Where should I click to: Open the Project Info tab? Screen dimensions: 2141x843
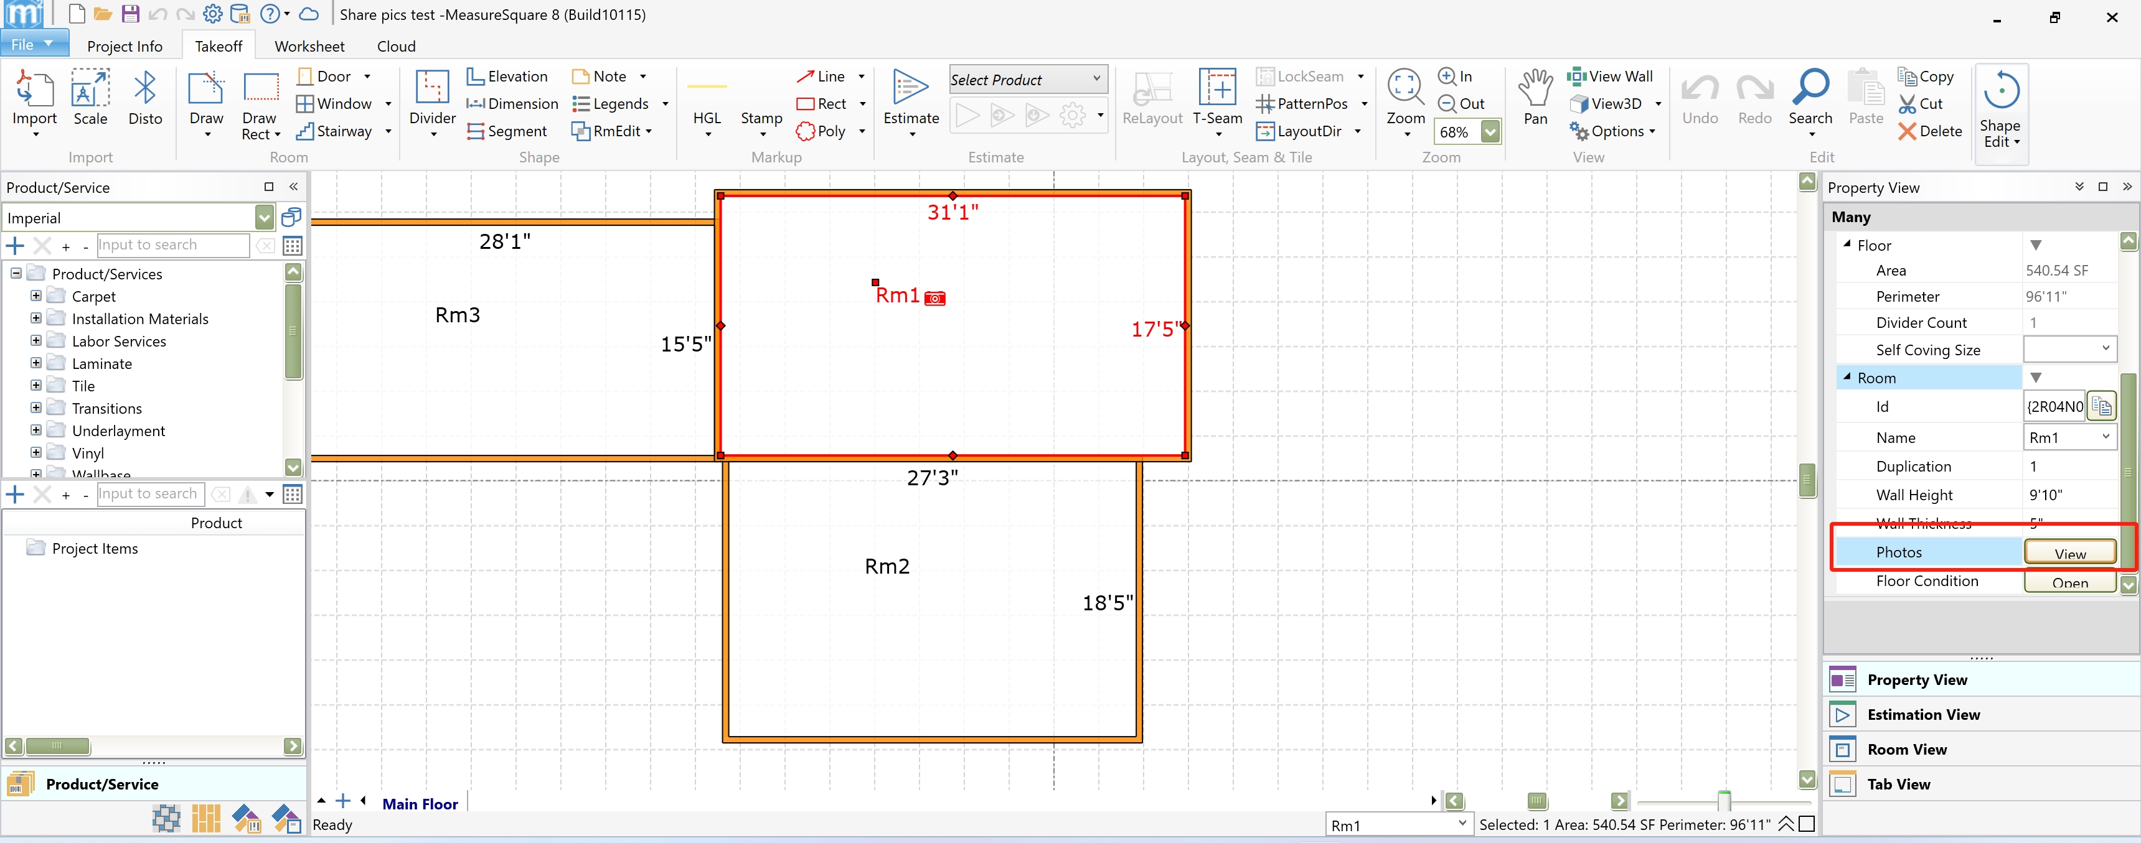tap(125, 47)
